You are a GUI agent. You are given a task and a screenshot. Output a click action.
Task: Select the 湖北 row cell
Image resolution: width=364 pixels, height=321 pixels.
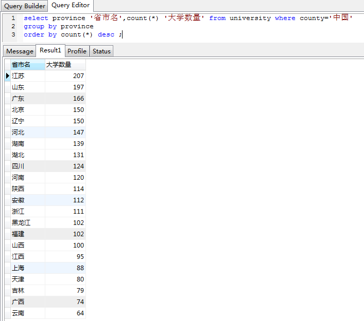click(x=28, y=155)
